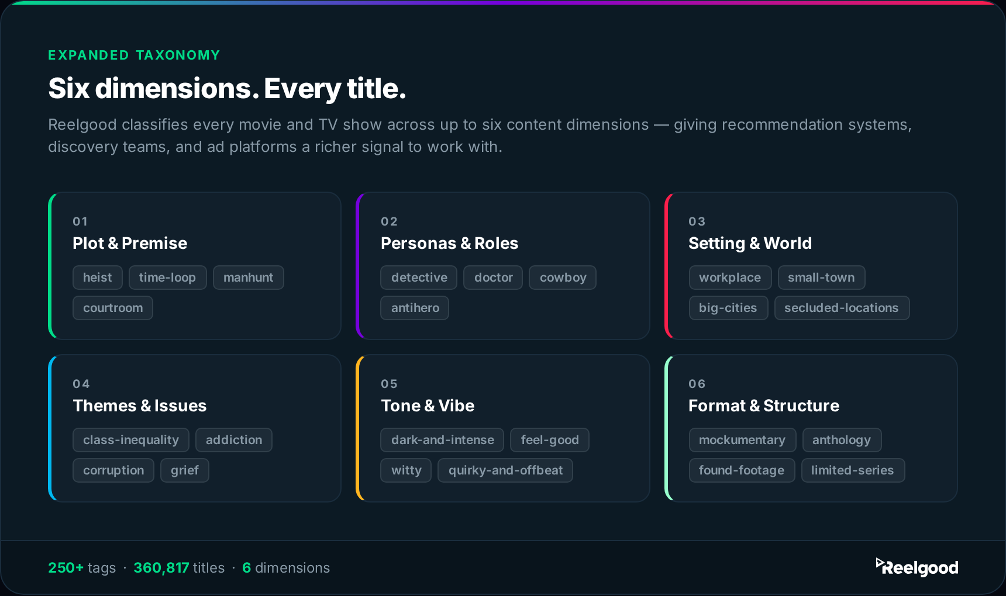Viewport: 1006px width, 596px height.
Task: Click the addiction tag
Action: pos(234,440)
